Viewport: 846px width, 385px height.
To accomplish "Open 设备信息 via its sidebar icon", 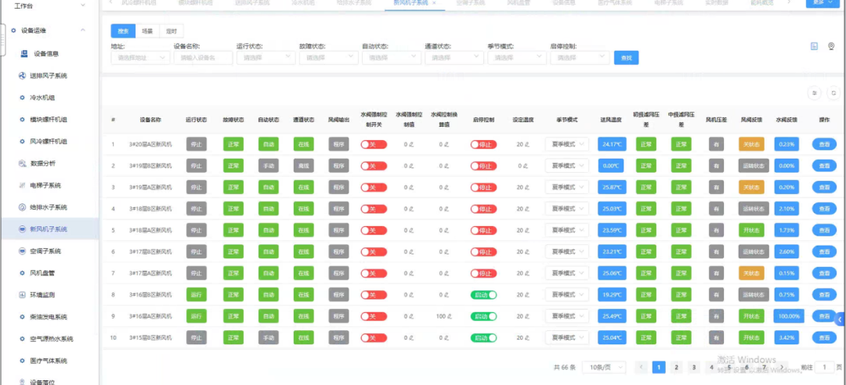I will [x=23, y=53].
